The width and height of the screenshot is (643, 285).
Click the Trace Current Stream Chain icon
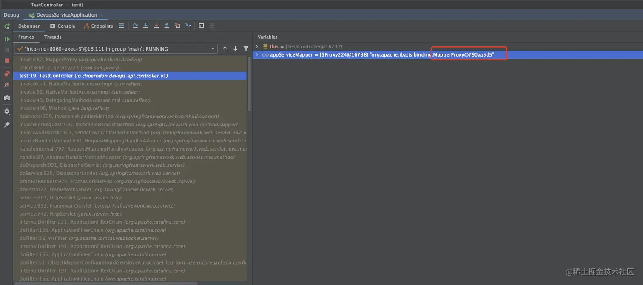[x=212, y=26]
